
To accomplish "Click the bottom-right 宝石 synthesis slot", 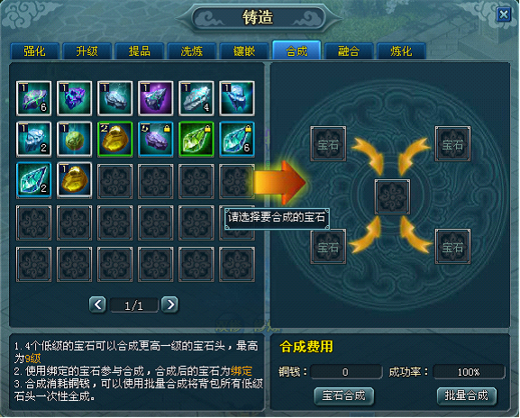I will [x=452, y=246].
